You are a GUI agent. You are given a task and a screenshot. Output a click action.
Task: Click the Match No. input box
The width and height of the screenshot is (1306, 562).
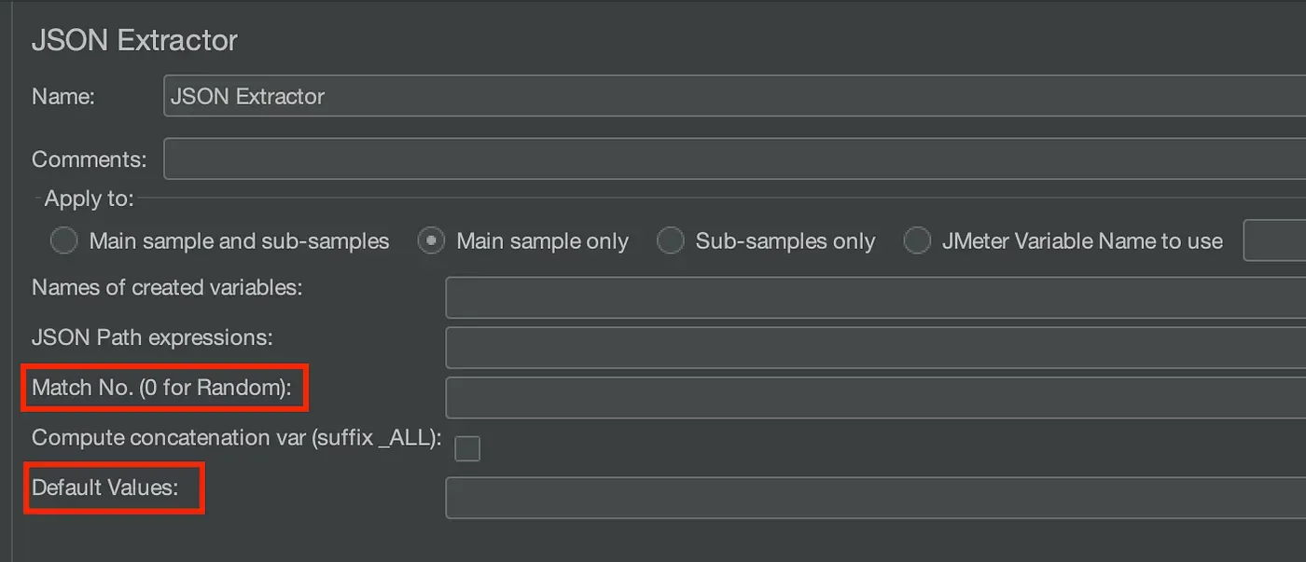tap(746, 397)
